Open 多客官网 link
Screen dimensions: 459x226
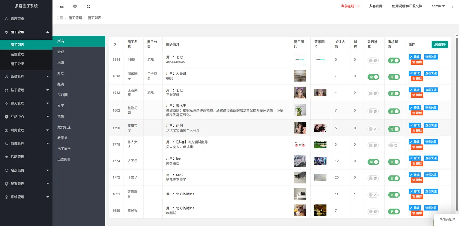click(376, 6)
